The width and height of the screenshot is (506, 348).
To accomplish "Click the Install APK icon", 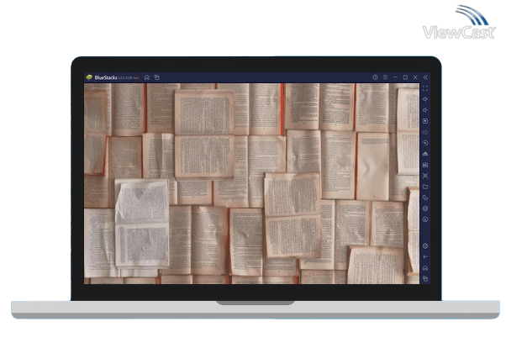I will click(425, 165).
